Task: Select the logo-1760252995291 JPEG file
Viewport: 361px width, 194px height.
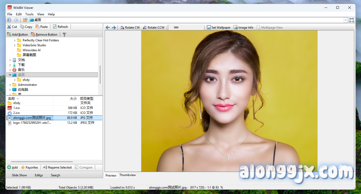Action: click(x=32, y=123)
